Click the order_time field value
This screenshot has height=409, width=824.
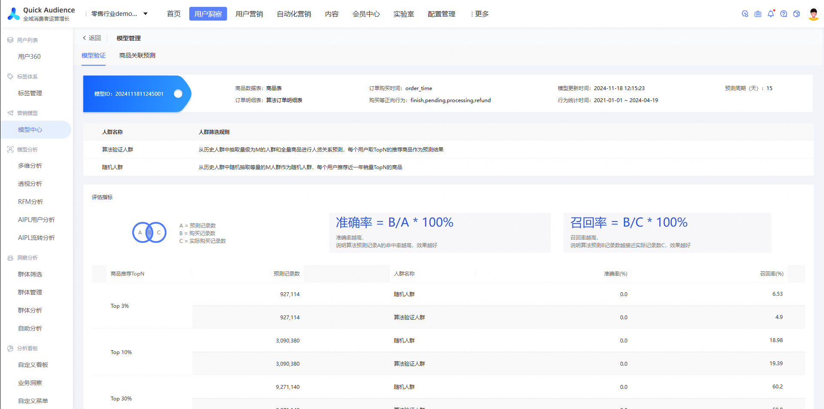point(419,88)
